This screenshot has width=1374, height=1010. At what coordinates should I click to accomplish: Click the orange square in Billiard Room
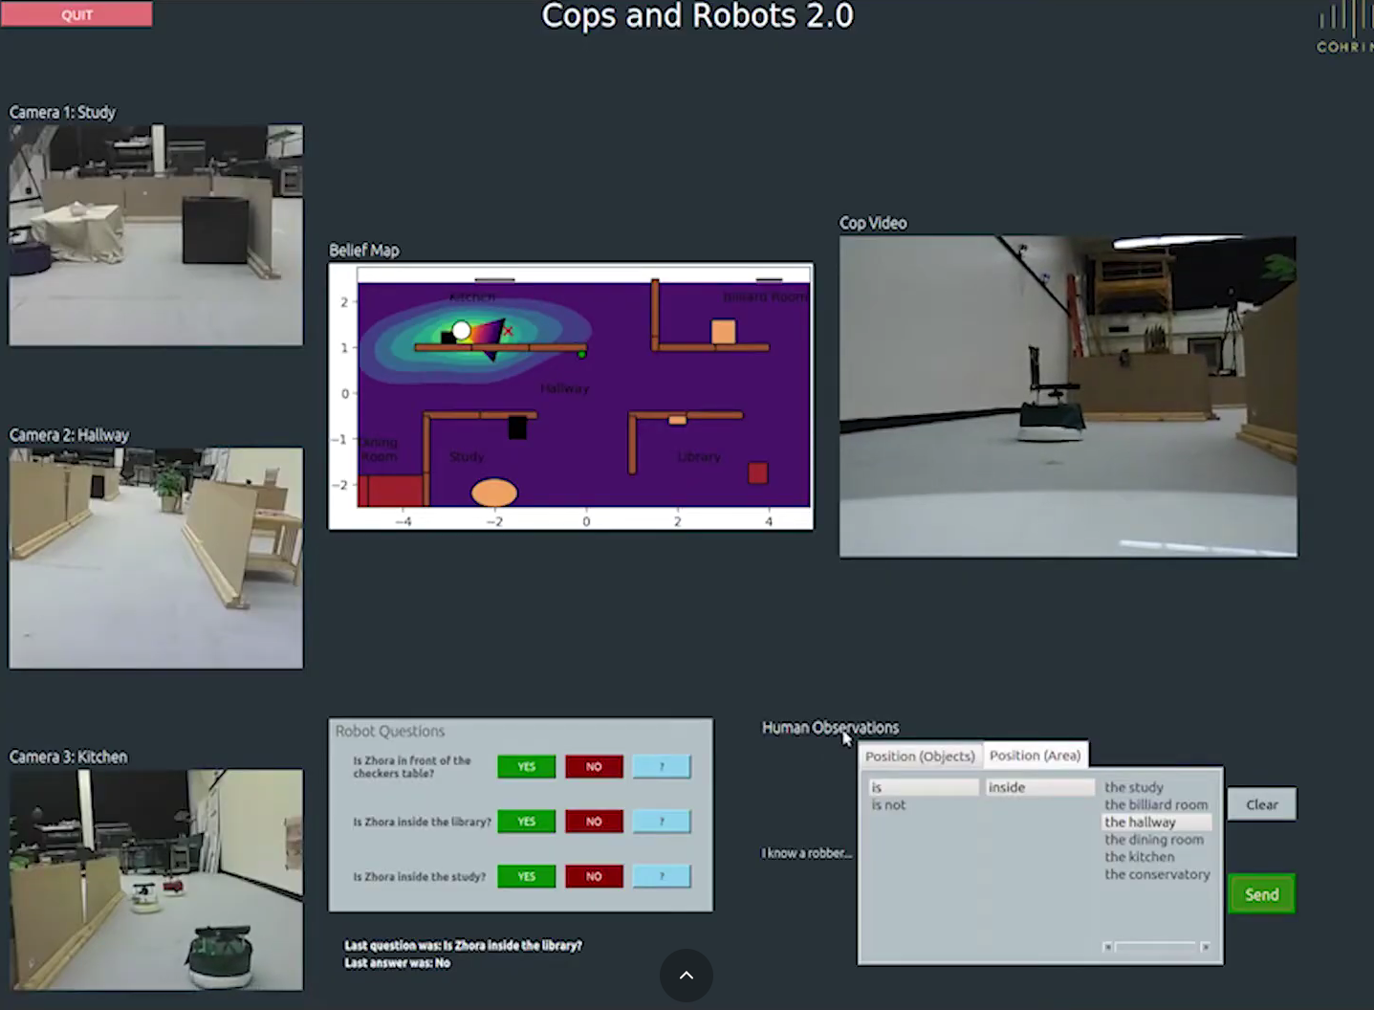724,332
